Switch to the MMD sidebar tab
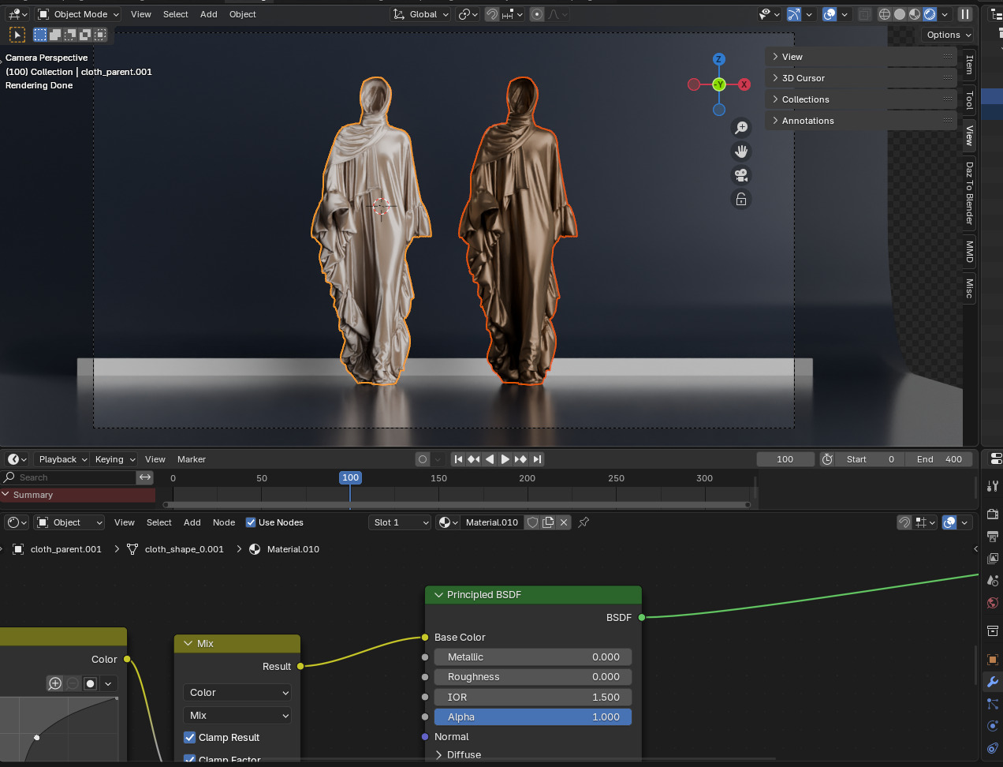Screen dimensions: 1003x767 [970, 252]
